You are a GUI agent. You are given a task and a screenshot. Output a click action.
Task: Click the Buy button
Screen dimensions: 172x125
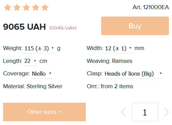[135, 26]
